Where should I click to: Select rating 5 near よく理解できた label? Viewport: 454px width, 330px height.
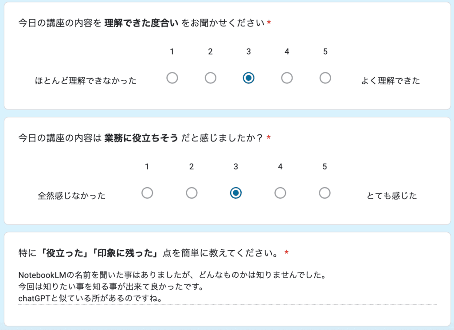pyautogui.click(x=325, y=78)
